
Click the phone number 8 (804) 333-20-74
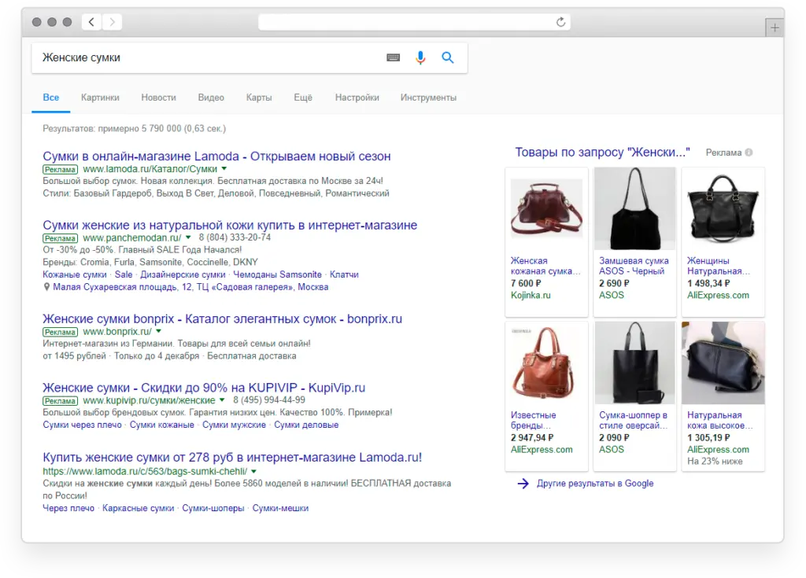tap(235, 237)
